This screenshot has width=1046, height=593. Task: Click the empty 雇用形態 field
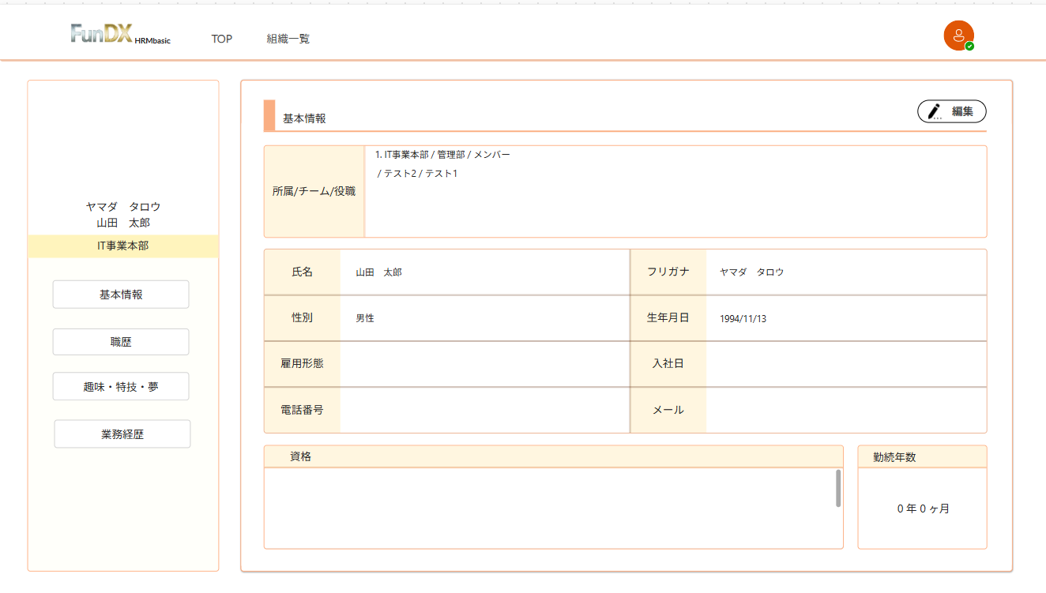[x=483, y=364]
